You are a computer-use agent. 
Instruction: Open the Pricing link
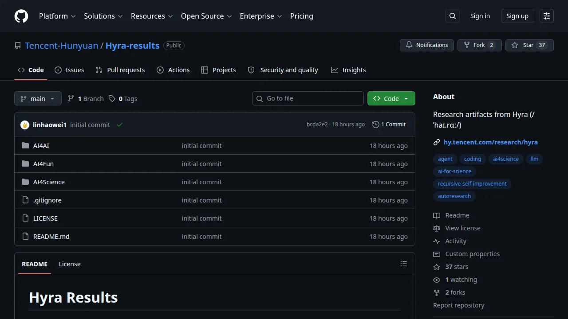click(302, 16)
